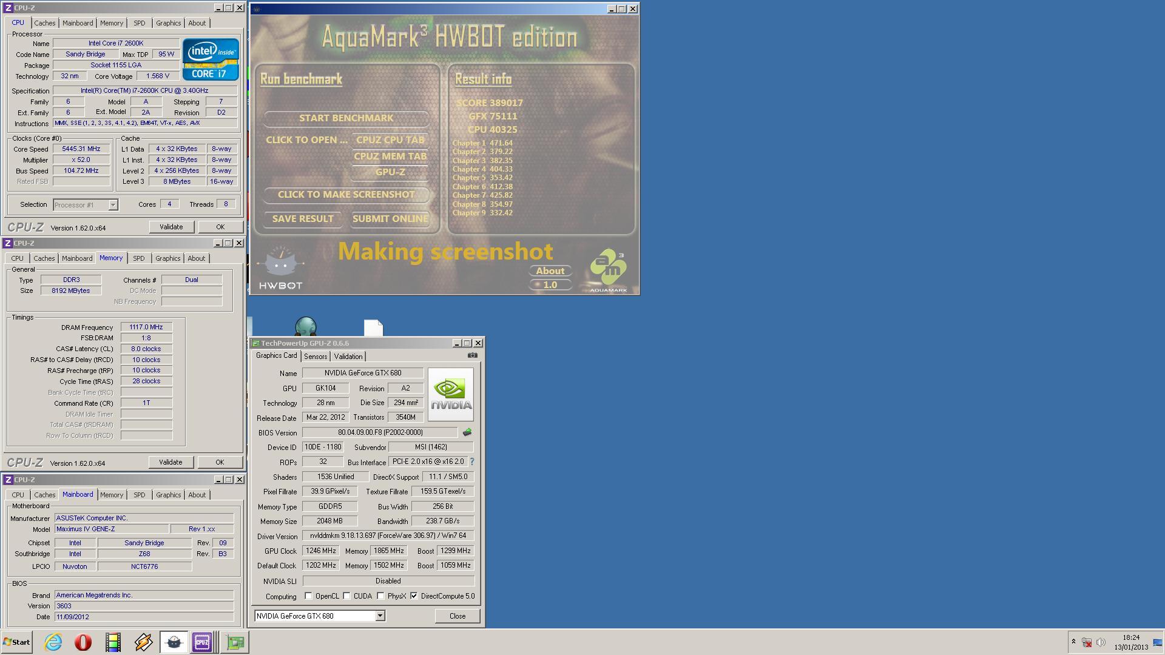Click the 1.0 version button in AquaMark
Viewport: 1165px width, 655px height.
[550, 285]
